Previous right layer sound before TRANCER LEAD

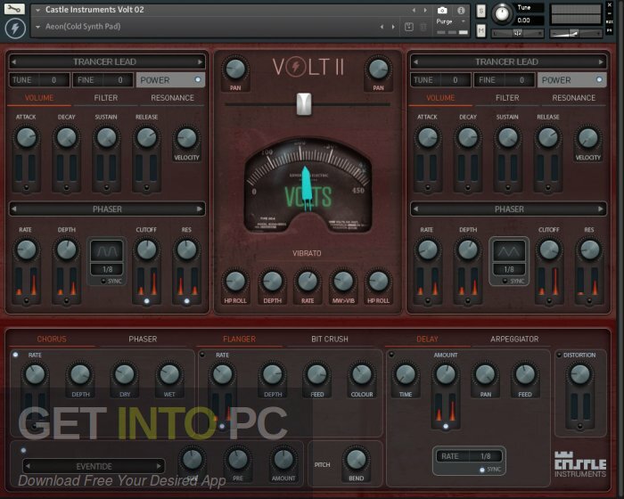tap(416, 62)
